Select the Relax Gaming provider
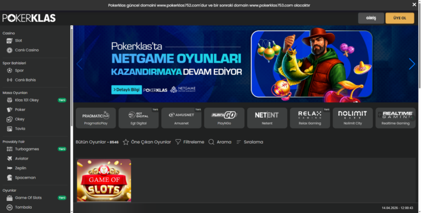Image resolution: width=421 pixels, height=213 pixels. click(x=310, y=118)
